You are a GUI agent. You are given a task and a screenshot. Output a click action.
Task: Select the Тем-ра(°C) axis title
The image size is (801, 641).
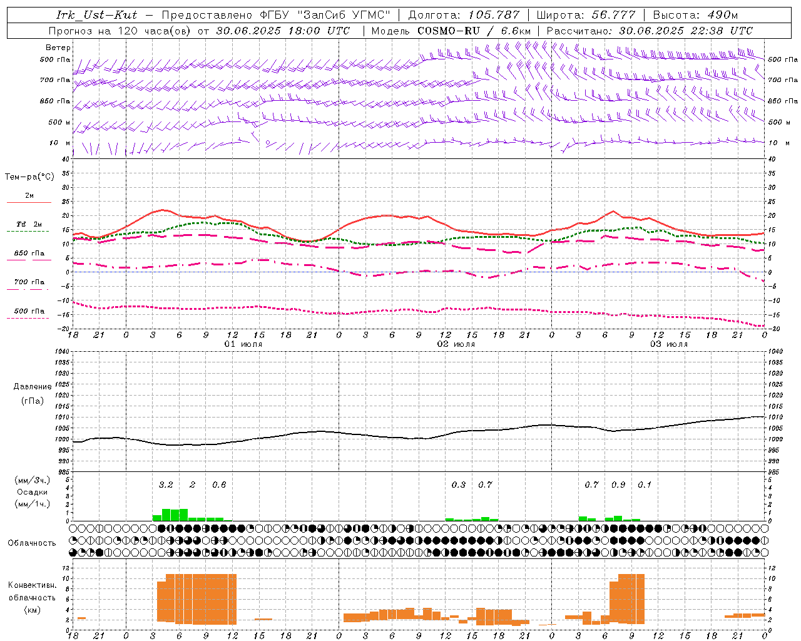(29, 177)
